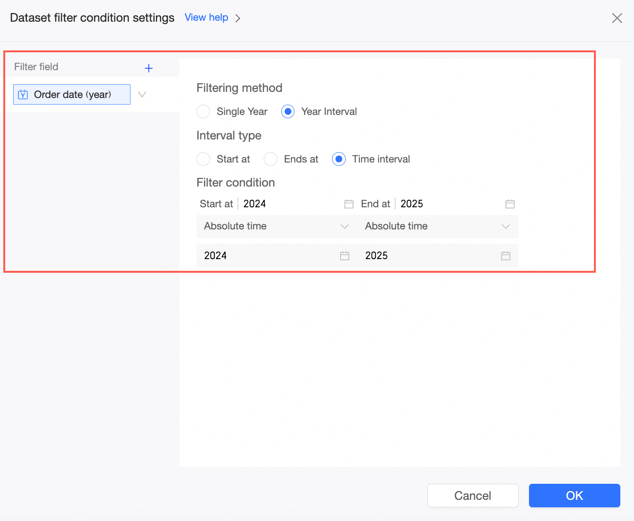Open calendar in lower 2024 year field

(345, 256)
